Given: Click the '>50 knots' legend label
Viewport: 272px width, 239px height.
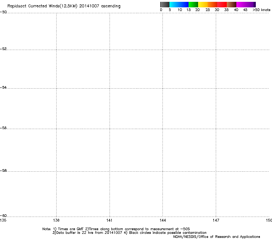Looking at the screenshot, I should point(261,10).
